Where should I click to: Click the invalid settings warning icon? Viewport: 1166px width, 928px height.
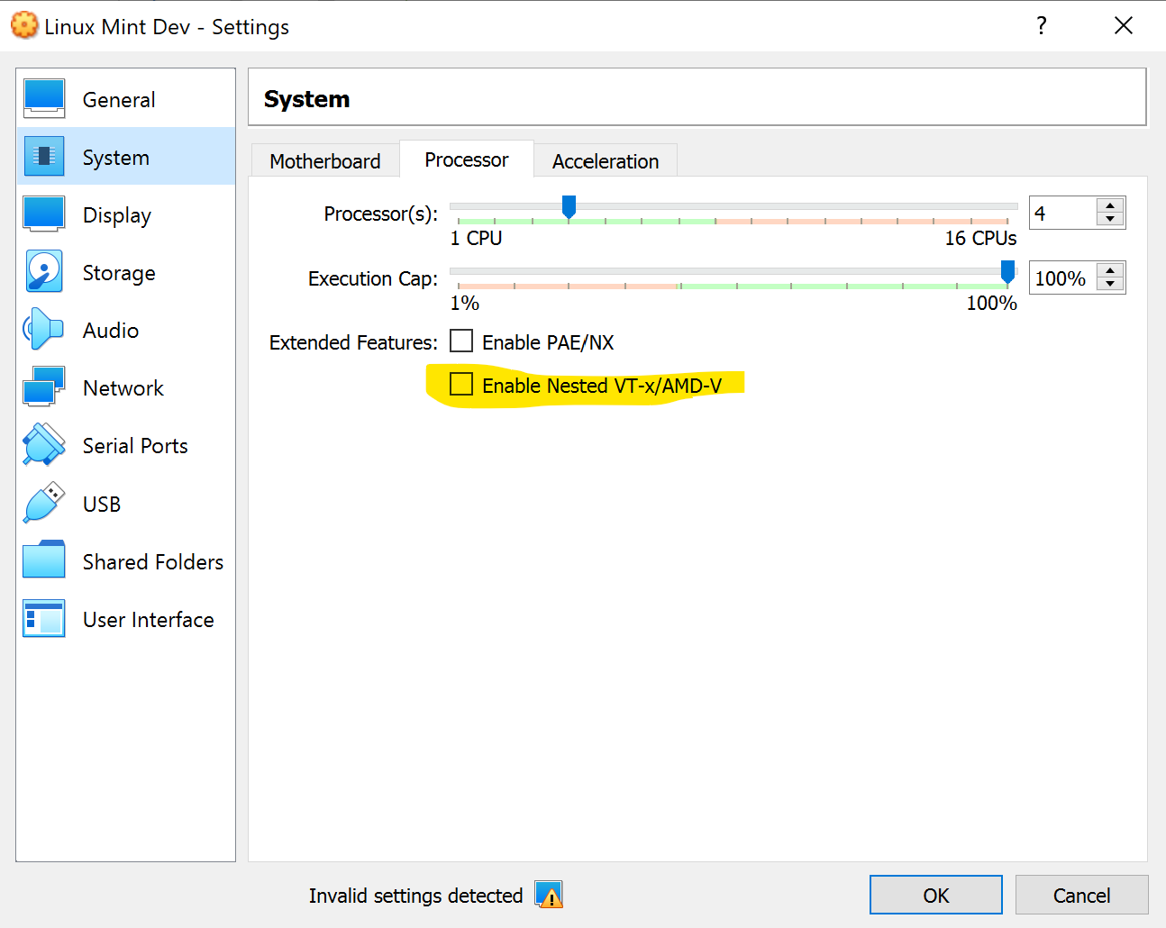[x=549, y=895]
